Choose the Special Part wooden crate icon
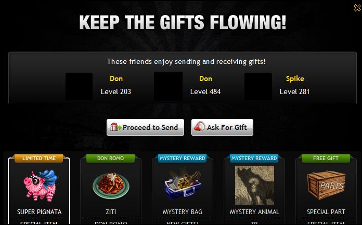Image resolution: width=362 pixels, height=225 pixels. click(326, 185)
